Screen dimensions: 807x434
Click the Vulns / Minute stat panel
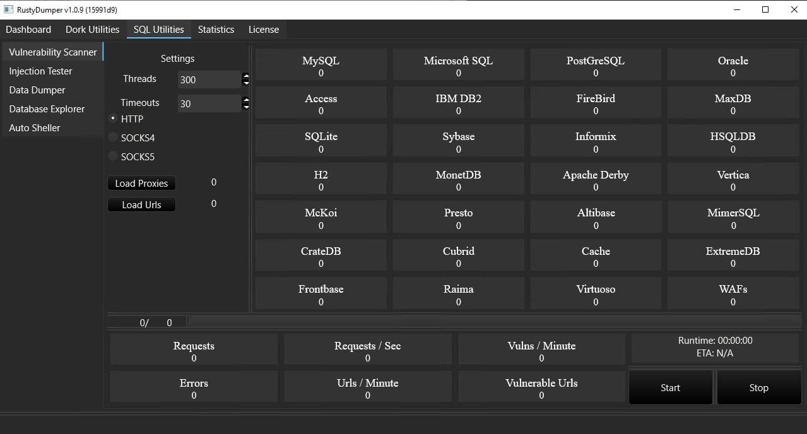[541, 349]
